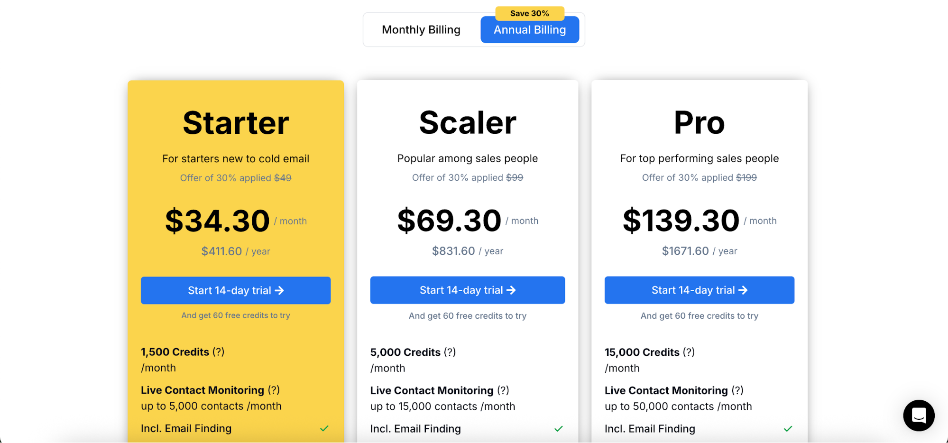948x443 pixels.
Task: Click the (?) icon for Scaler Live Contact Monitoring
Action: click(504, 390)
